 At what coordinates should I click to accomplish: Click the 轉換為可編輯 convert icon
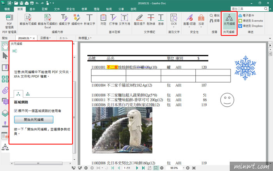28,19
